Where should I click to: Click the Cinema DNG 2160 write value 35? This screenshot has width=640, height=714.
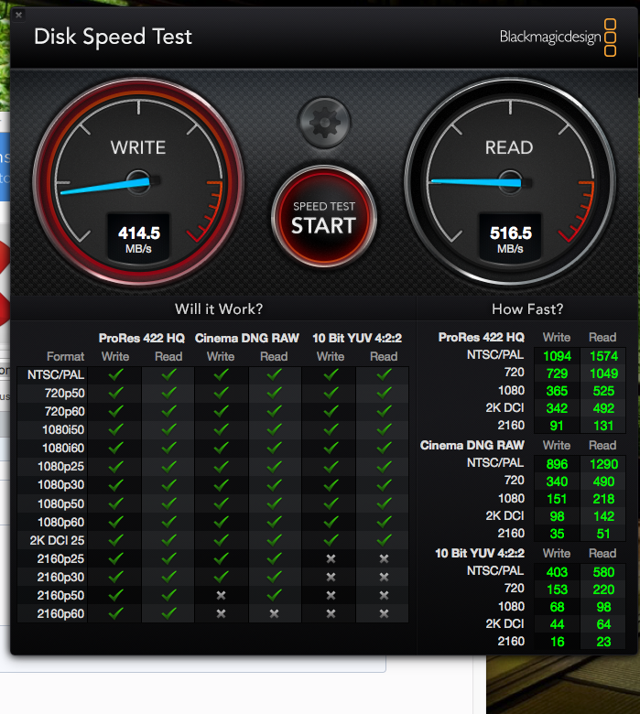[557, 534]
